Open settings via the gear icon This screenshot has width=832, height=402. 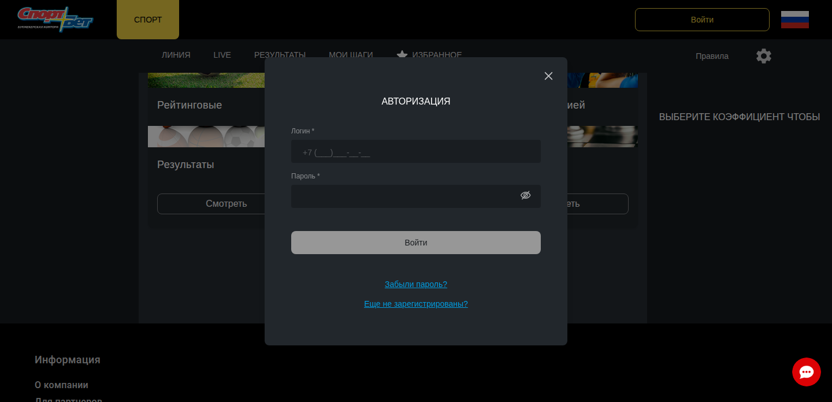(x=763, y=56)
